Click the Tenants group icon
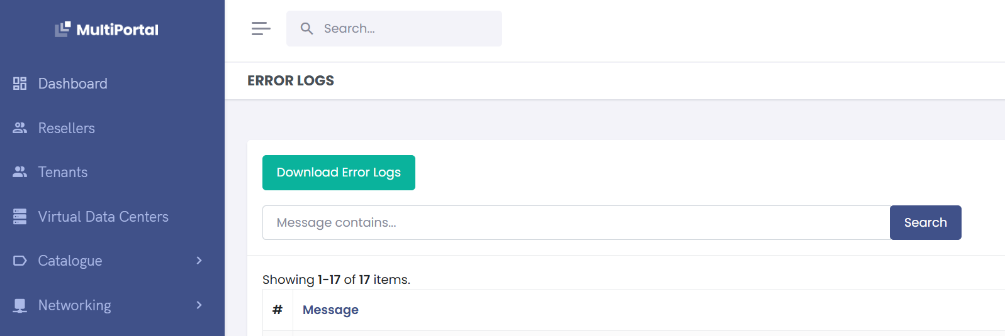Image resolution: width=1005 pixels, height=336 pixels. (20, 172)
